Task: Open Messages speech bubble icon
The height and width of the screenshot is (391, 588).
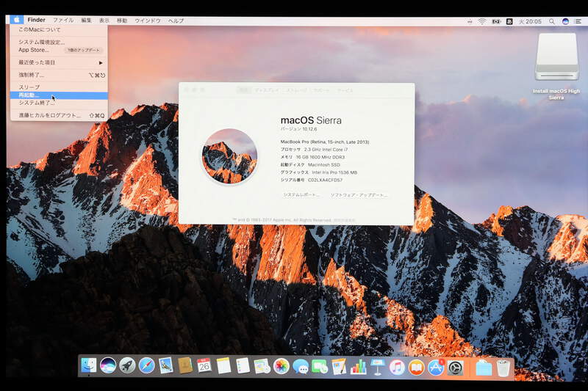Action: [301, 366]
